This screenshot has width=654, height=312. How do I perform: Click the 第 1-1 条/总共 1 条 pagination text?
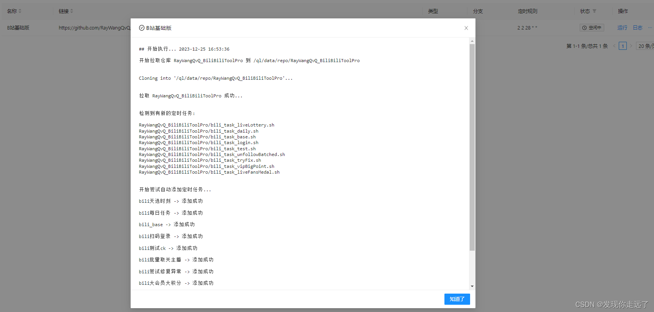tap(587, 46)
